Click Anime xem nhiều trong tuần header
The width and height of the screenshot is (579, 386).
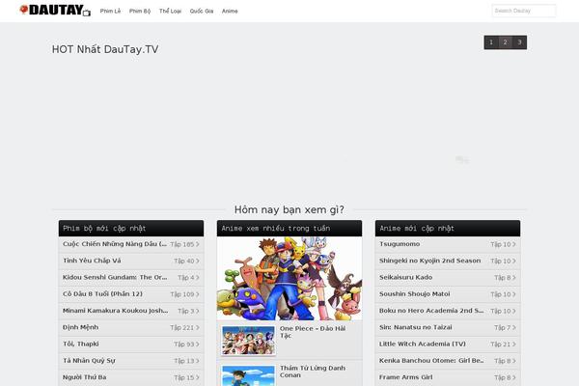pos(289,229)
